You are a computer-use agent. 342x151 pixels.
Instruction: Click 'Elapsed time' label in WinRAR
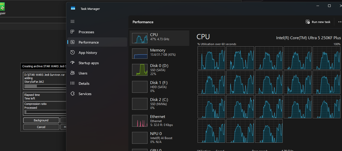[x=32, y=95]
